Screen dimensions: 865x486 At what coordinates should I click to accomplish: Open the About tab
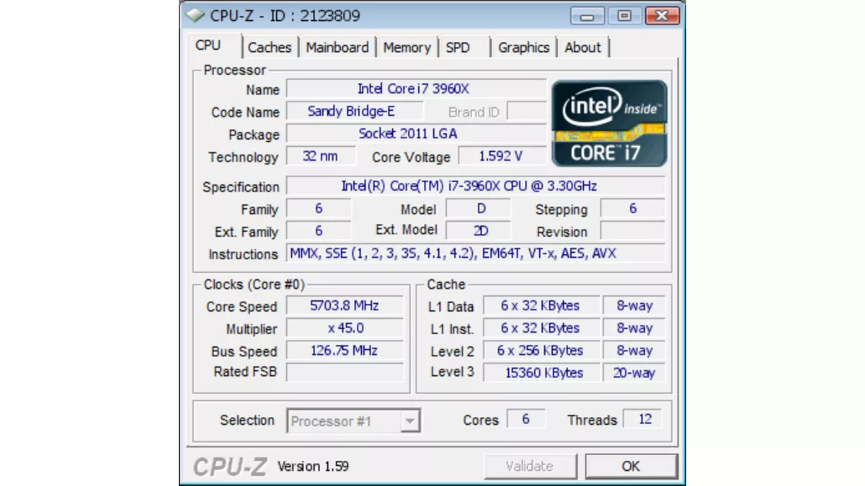[x=582, y=48]
